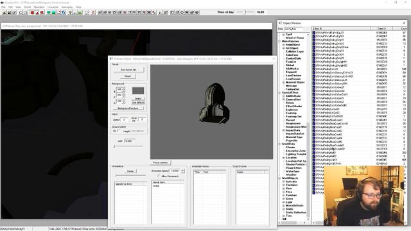
Task: Click the Save floppy disk toolbar icon
Action: pyautogui.click(x=9, y=12)
